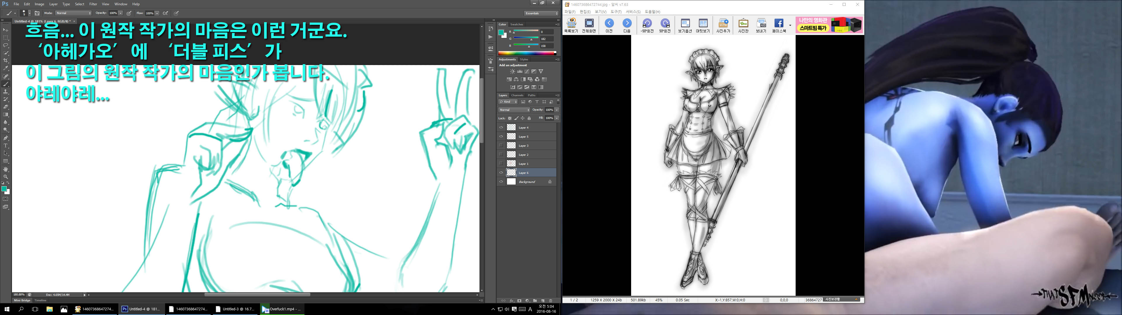This screenshot has height=315, width=1122.
Task: Show Layer 1 via its visibility box
Action: point(501,164)
